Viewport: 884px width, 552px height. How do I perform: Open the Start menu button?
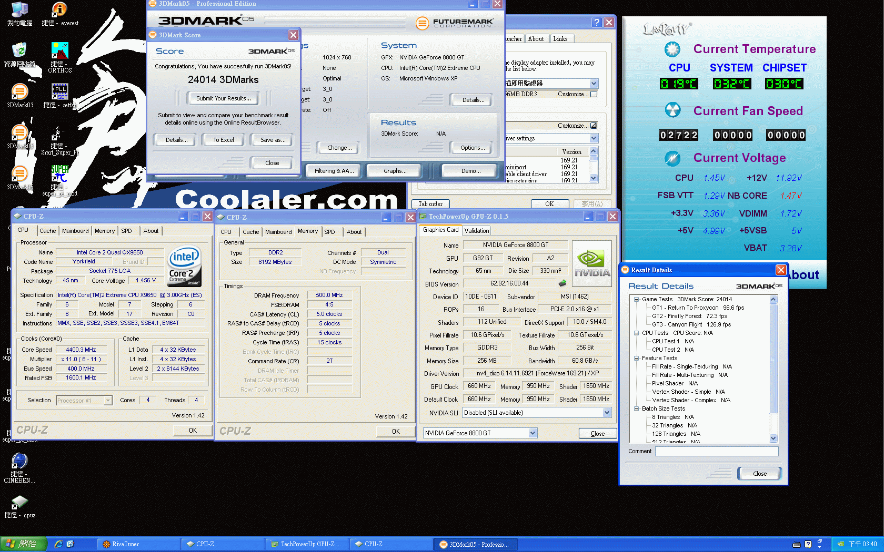[24, 544]
